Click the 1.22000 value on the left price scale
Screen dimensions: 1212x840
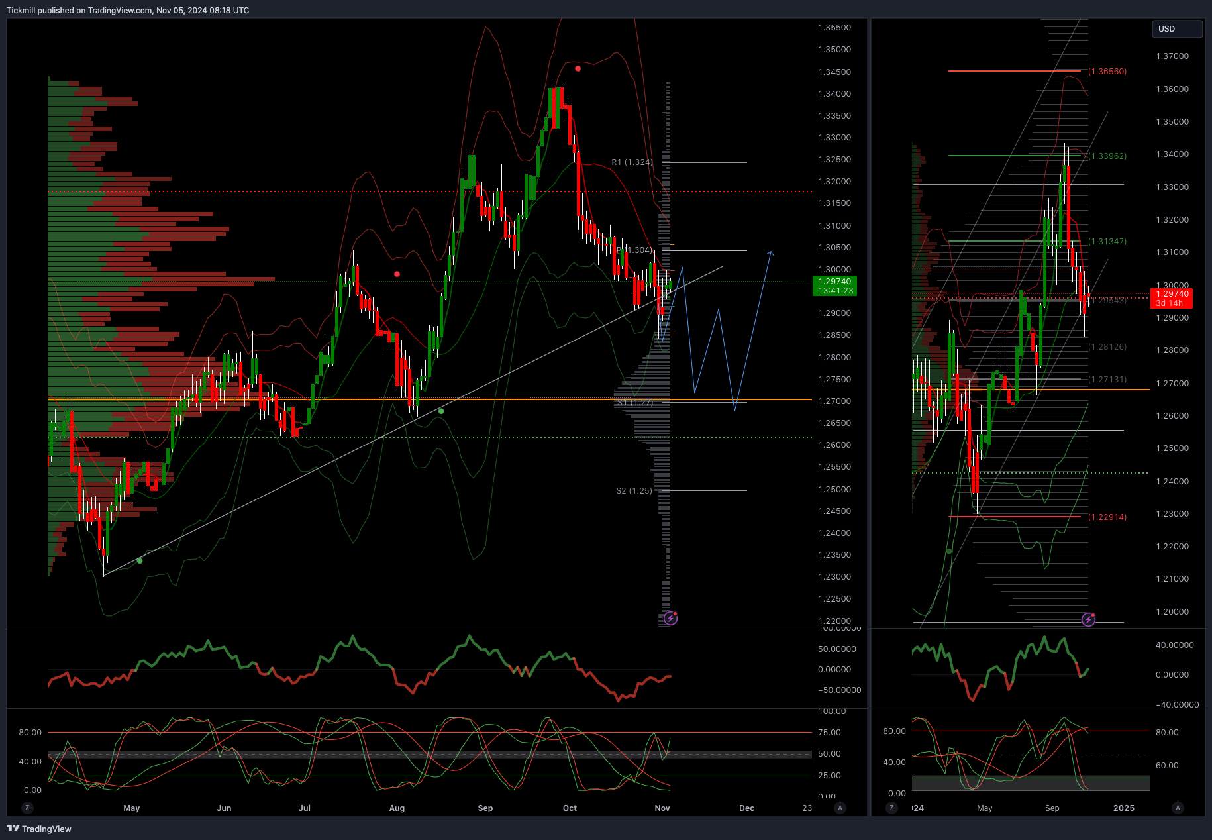coord(834,621)
